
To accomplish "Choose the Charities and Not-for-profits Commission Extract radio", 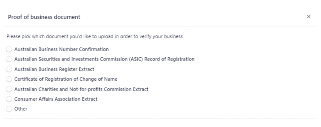I will pyautogui.click(x=9, y=89).
